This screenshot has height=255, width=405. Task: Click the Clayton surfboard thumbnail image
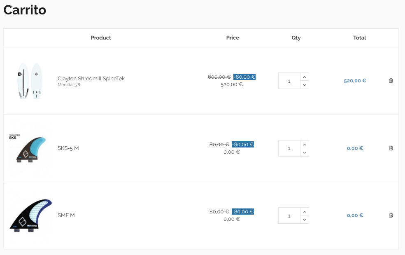[x=30, y=81]
